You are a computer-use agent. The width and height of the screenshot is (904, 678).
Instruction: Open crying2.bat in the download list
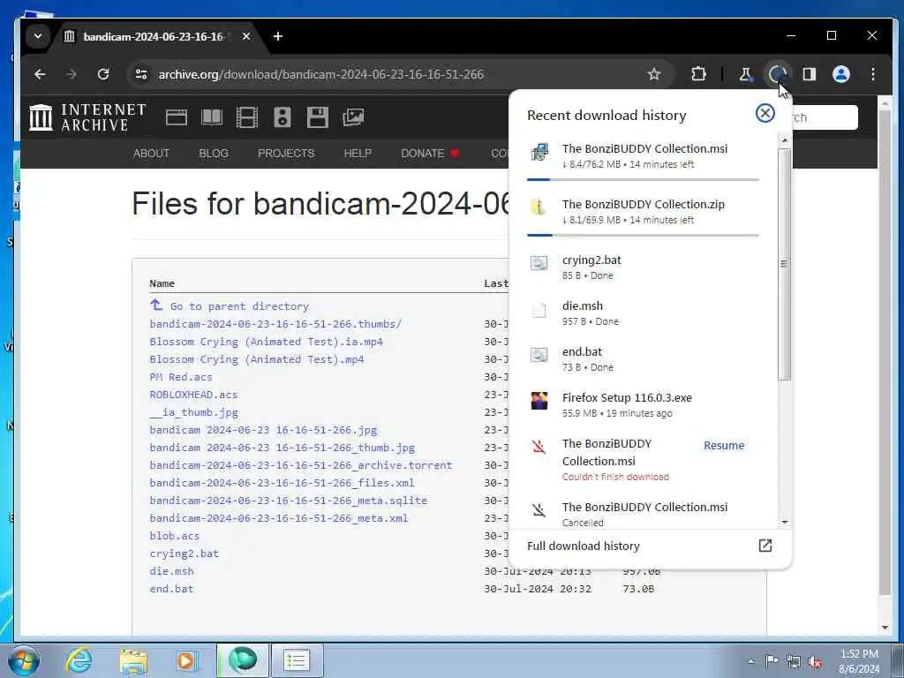click(x=643, y=267)
